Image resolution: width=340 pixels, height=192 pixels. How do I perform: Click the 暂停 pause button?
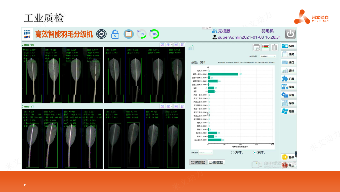click(289, 157)
